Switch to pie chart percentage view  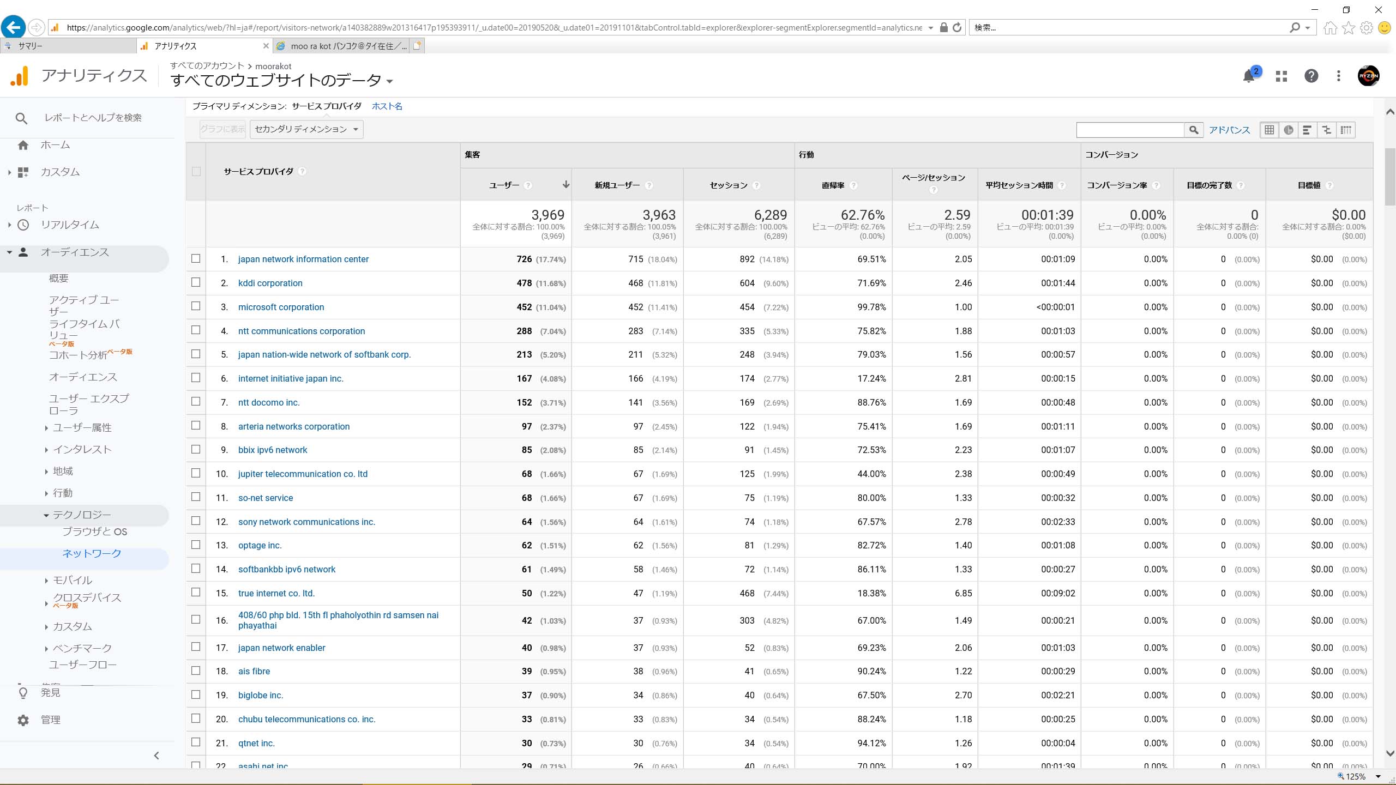pos(1288,130)
